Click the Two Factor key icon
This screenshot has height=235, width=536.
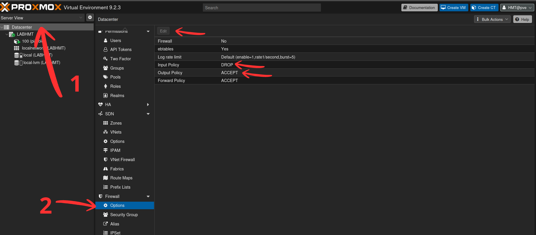point(106,59)
